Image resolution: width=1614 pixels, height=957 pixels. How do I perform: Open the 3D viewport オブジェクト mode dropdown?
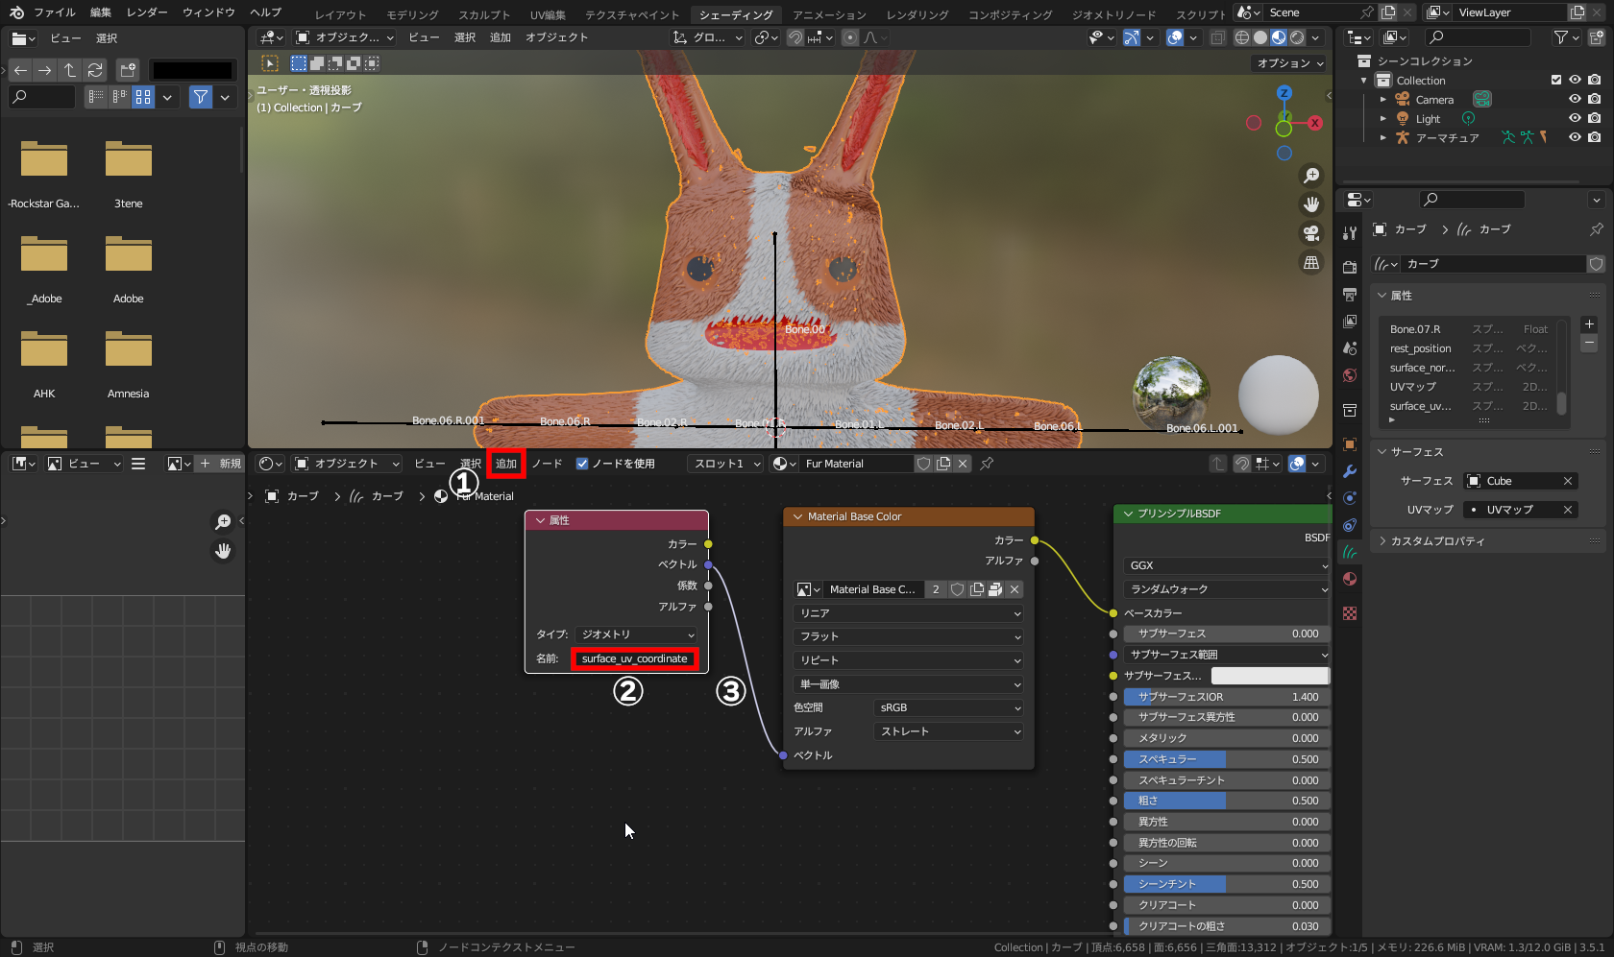pyautogui.click(x=344, y=37)
